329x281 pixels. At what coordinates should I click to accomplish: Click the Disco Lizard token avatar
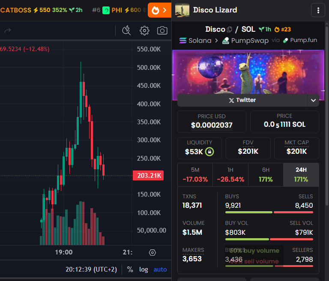click(x=182, y=10)
